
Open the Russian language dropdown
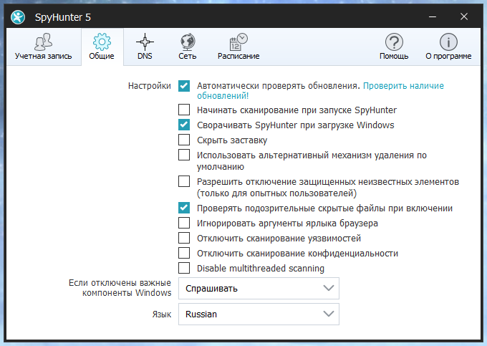tap(259, 314)
